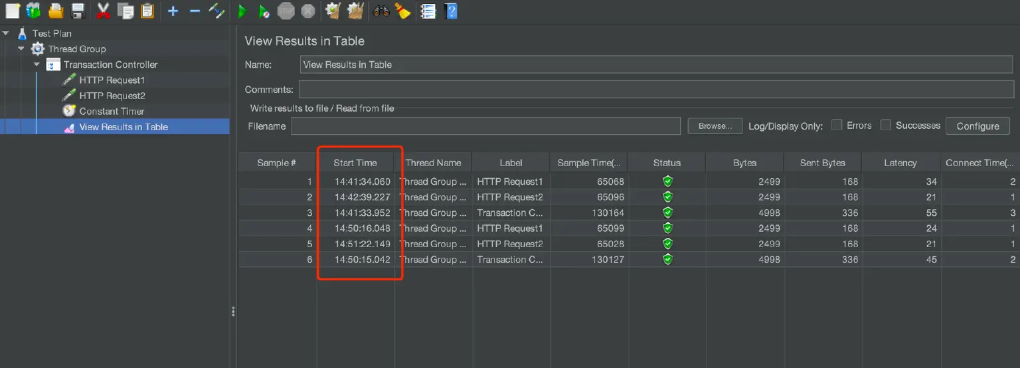
Task: Sort by the Thread Name column header
Action: (x=433, y=163)
